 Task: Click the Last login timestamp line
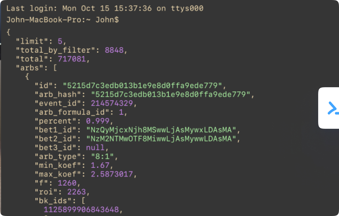coord(105,8)
